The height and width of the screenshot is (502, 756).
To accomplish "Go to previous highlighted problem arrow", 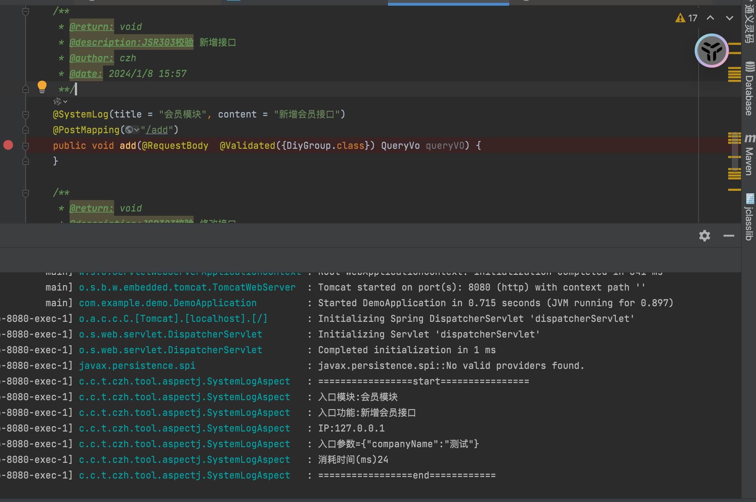I will 710,18.
